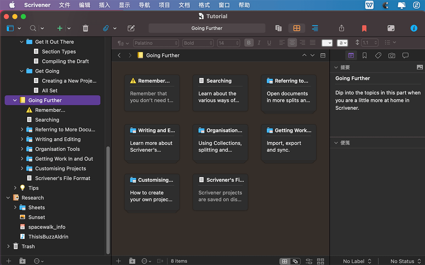Open bookmarks with the red bookmark icon
425x265 pixels.
(364, 28)
